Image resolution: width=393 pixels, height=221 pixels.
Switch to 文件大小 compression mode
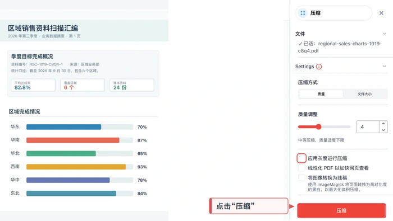(x=364, y=94)
